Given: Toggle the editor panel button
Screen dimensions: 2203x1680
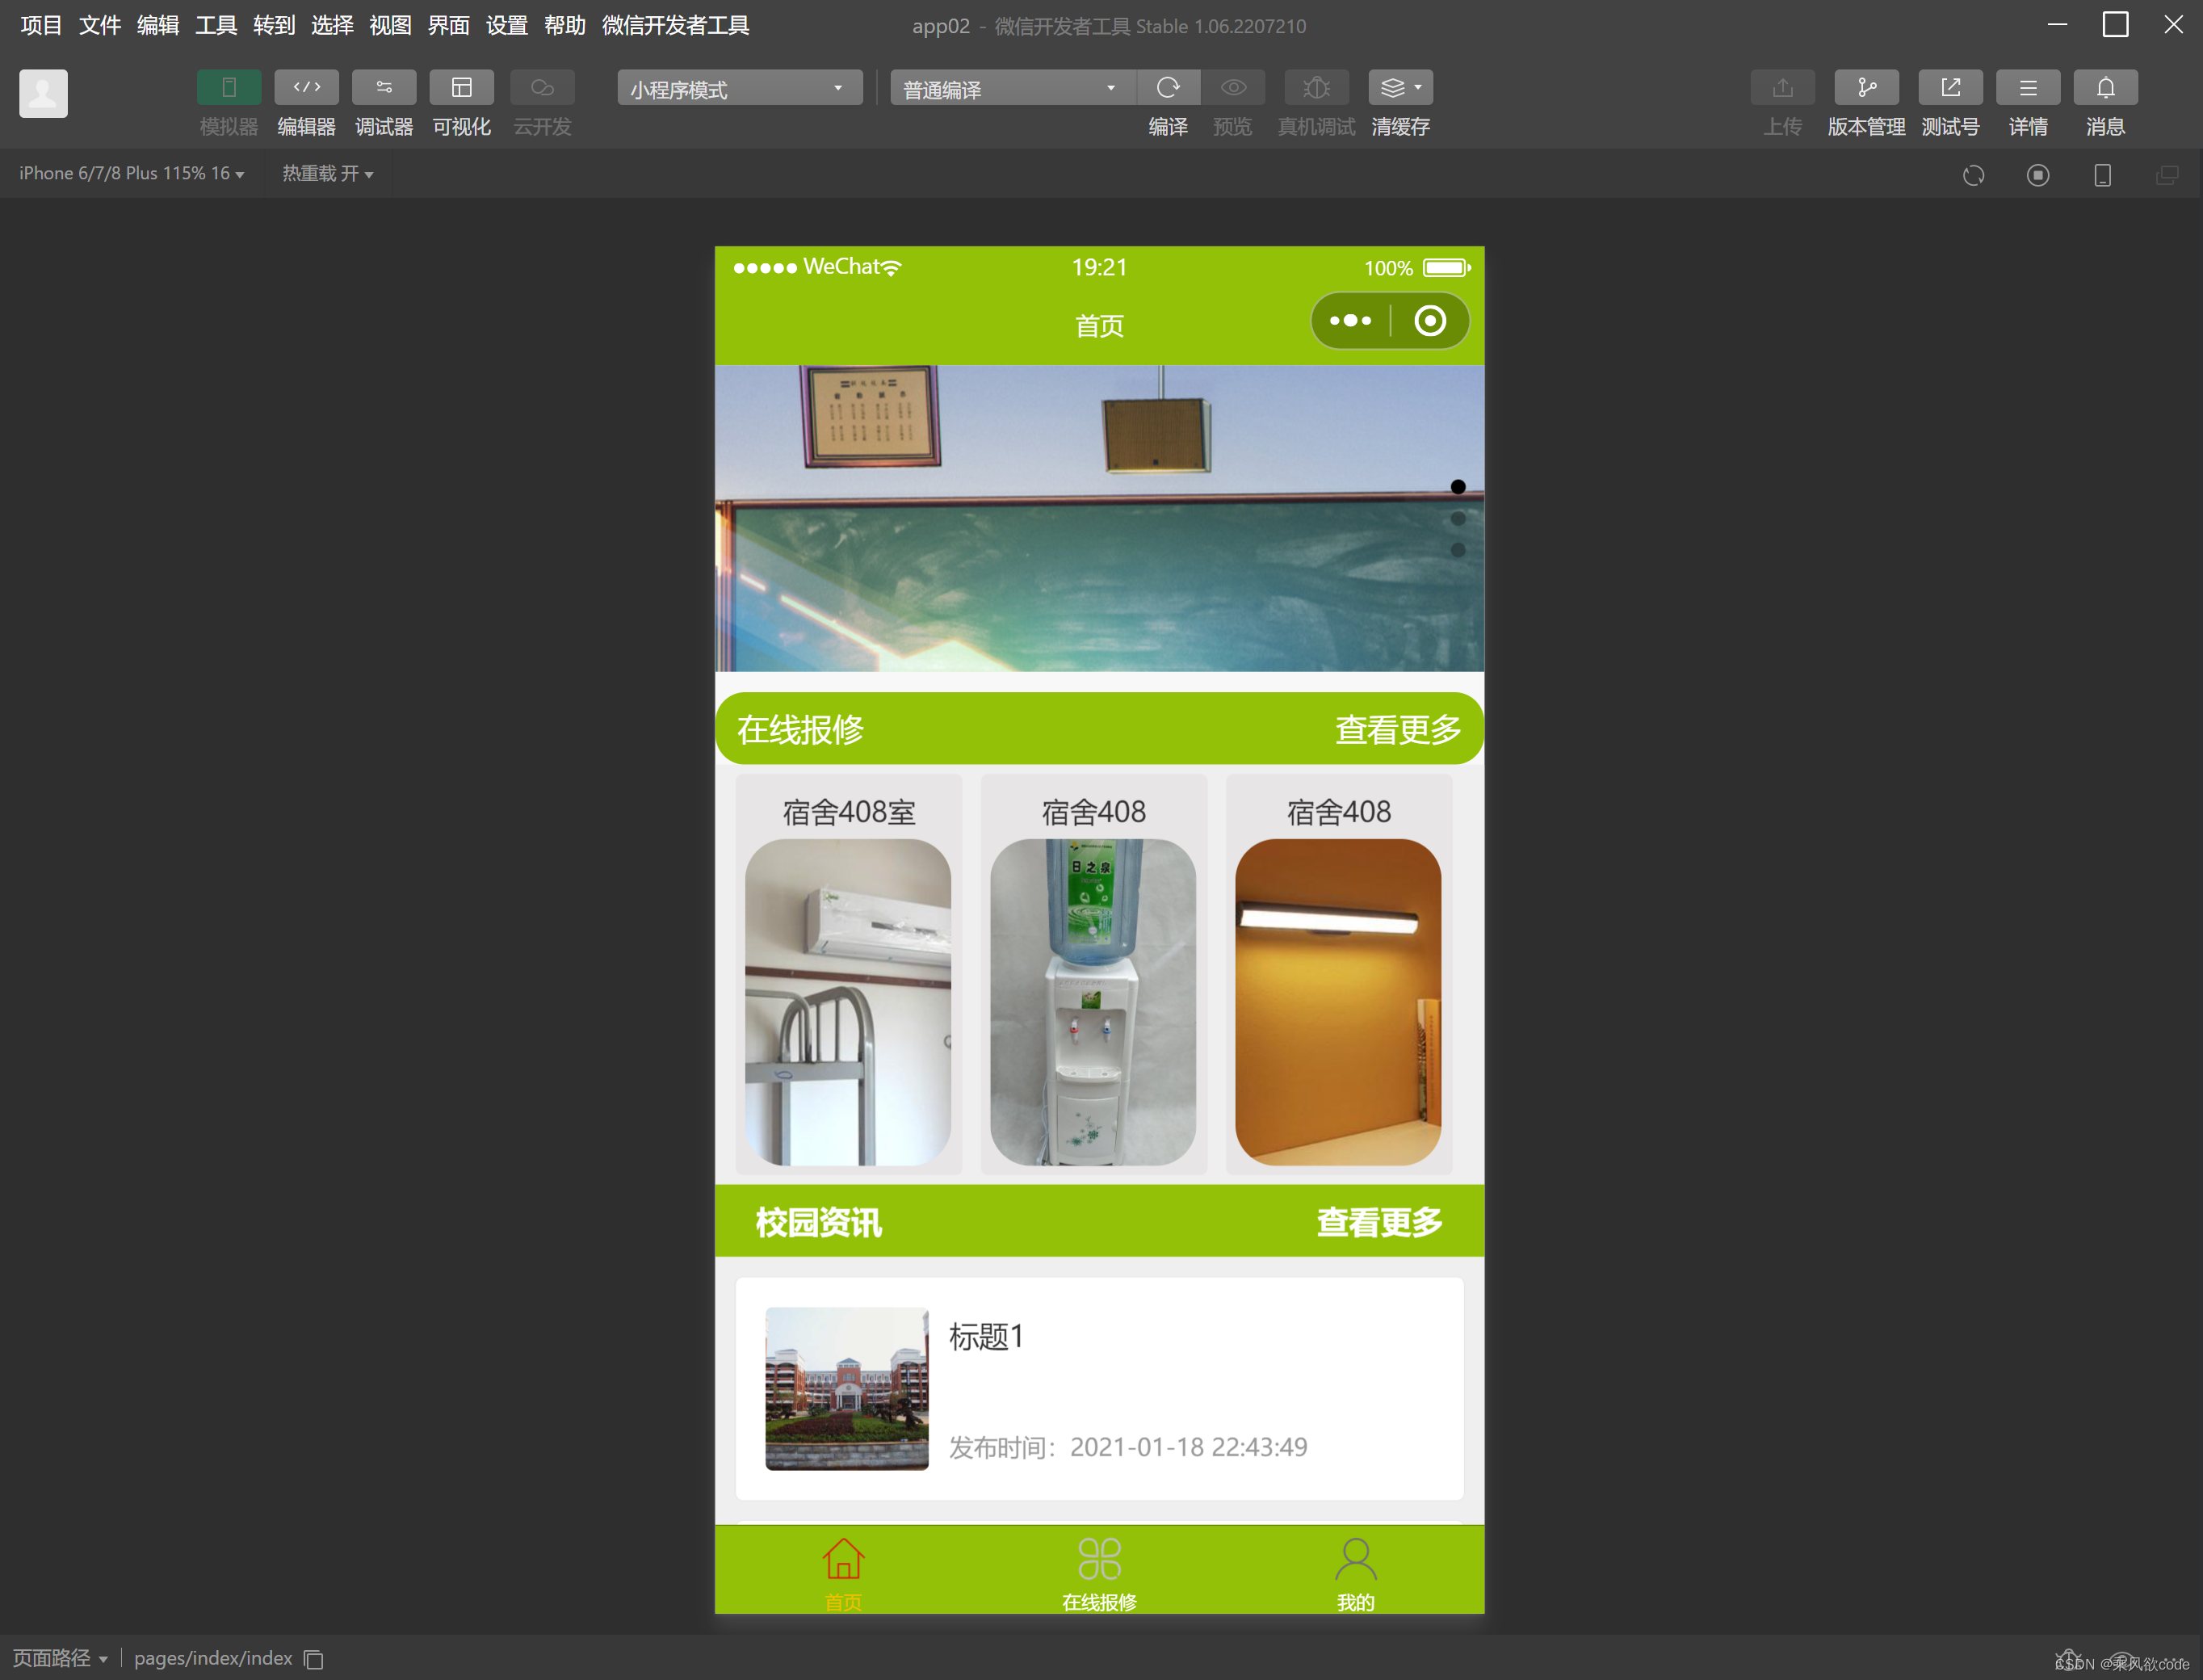Looking at the screenshot, I should tap(306, 88).
